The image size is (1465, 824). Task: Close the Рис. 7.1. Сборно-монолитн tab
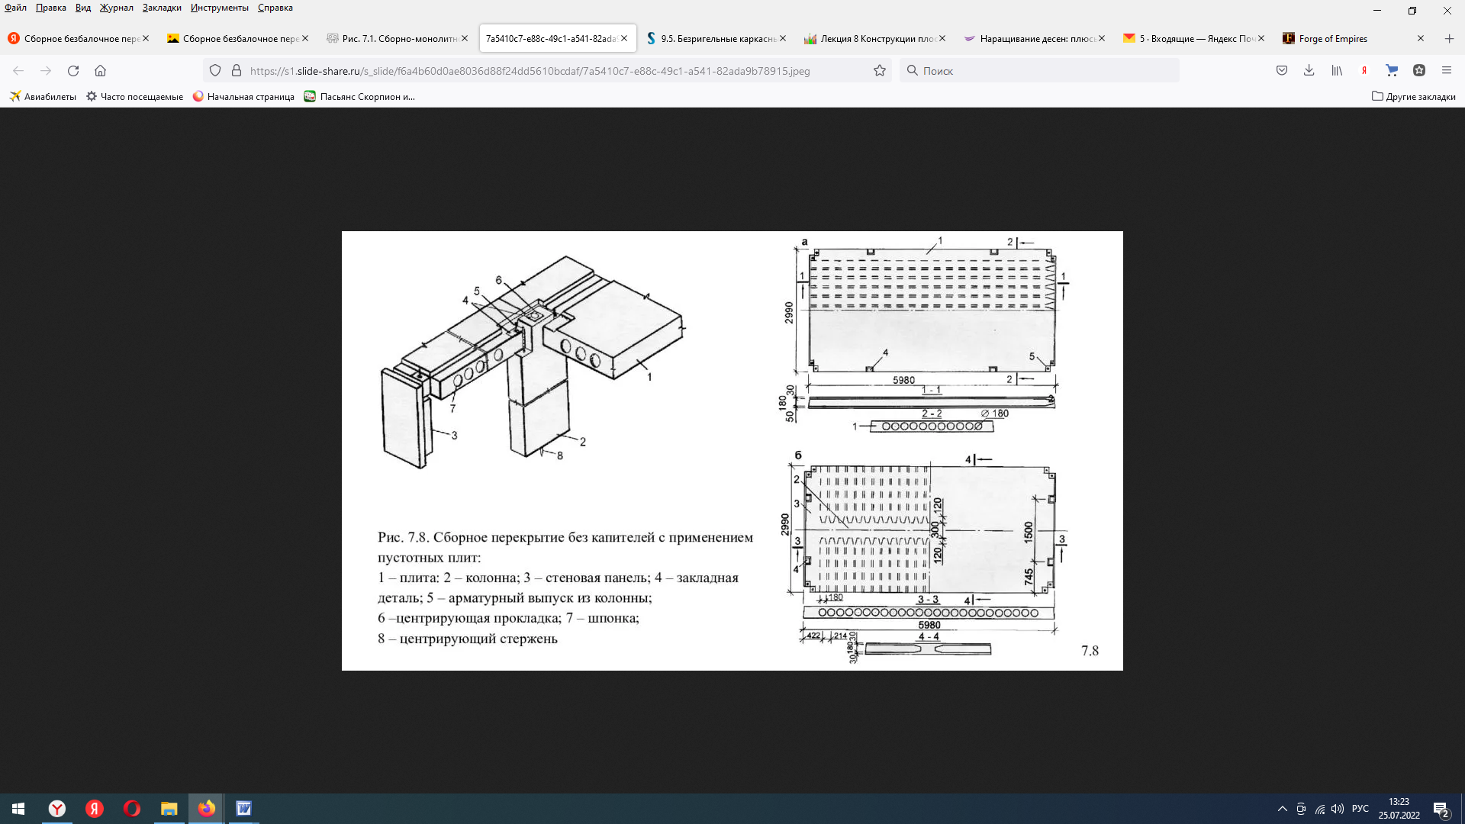465,39
